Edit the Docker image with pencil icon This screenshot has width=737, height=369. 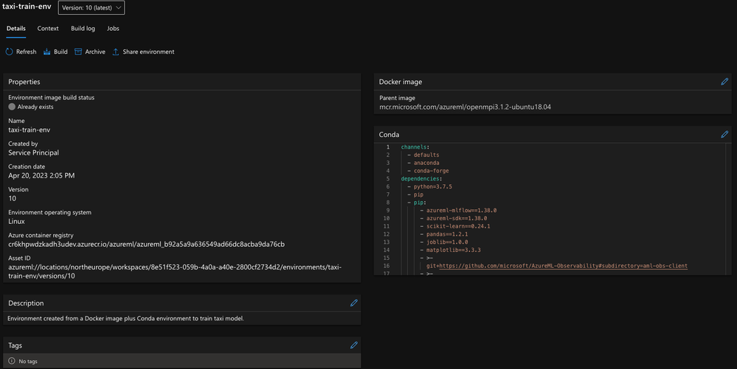click(x=724, y=82)
